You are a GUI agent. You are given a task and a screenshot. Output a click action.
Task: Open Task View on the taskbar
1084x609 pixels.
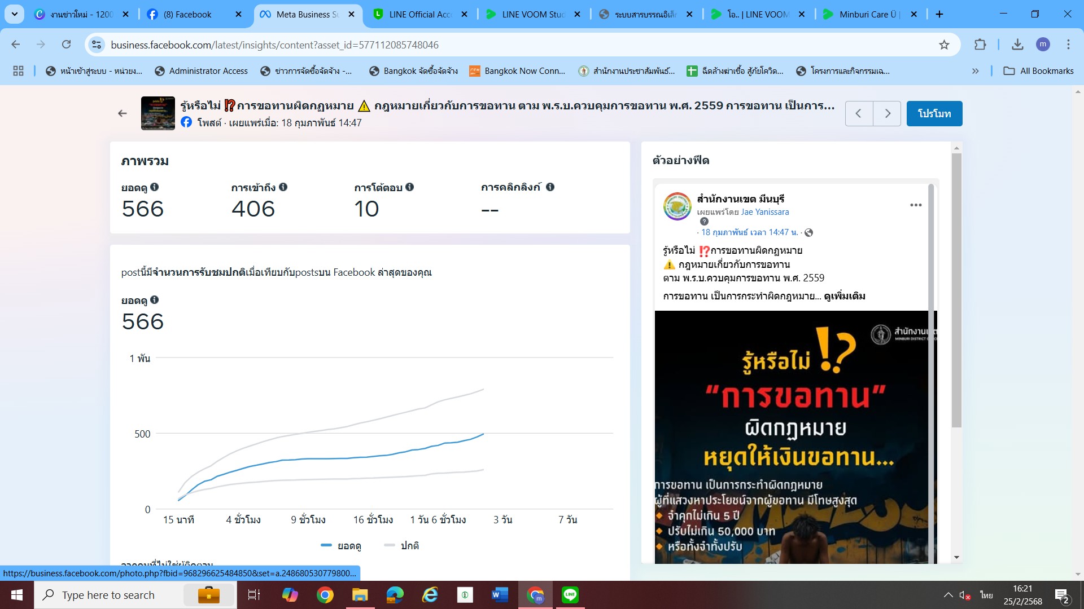tap(254, 595)
